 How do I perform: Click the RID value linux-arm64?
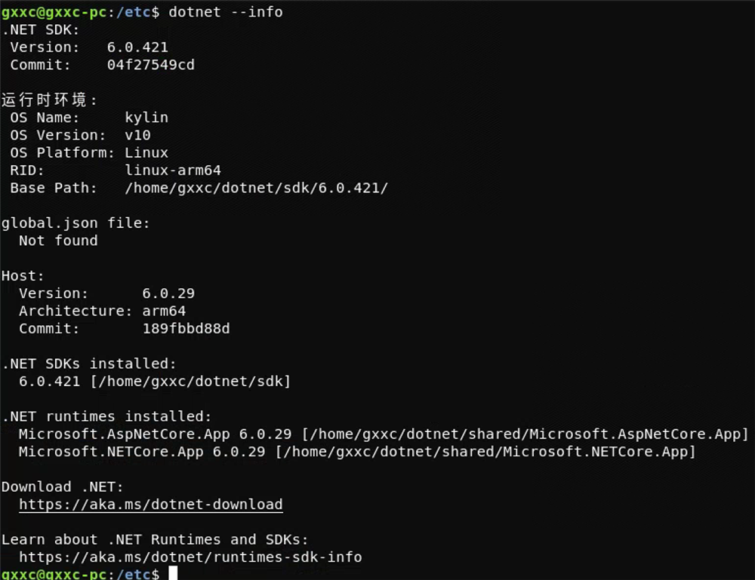(x=173, y=170)
